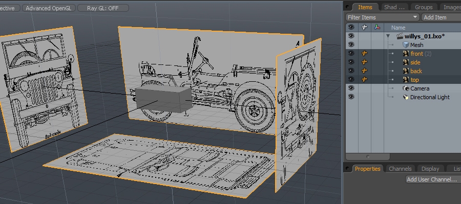The image size is (461, 204).
Task: Select the 'front (2)' item label
Action: point(421,54)
